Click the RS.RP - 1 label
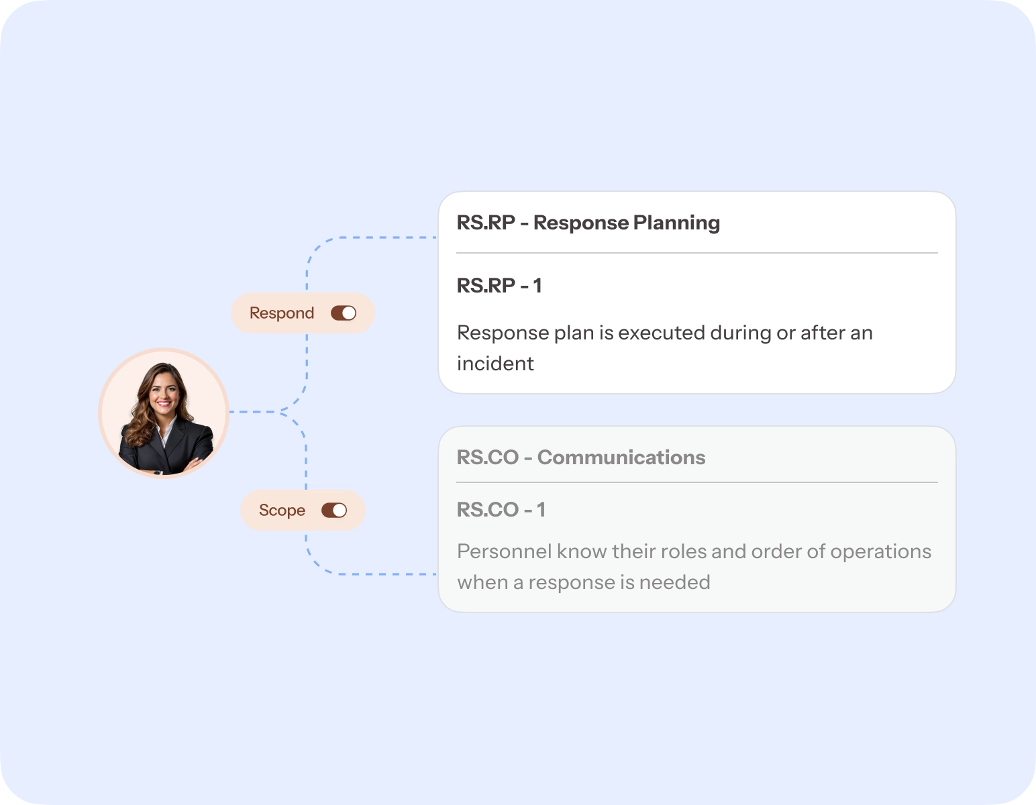Screen dimensions: 1036x805 point(499,285)
